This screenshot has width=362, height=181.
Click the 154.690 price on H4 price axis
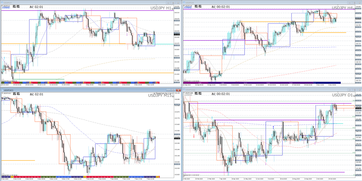(358, 7)
